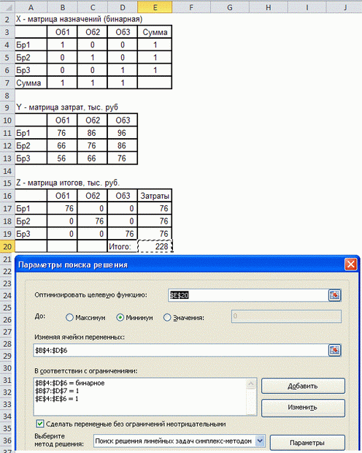362x453 pixels.
Task: Select constraint $B$7:$D$7 = 1
Action: [57, 391]
